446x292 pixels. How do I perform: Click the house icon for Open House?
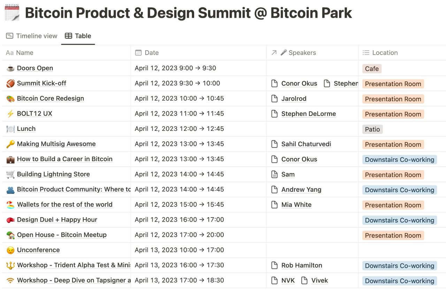10,235
